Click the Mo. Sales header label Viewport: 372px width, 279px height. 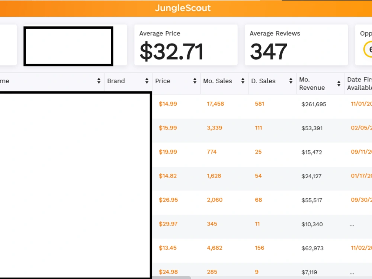tap(218, 81)
